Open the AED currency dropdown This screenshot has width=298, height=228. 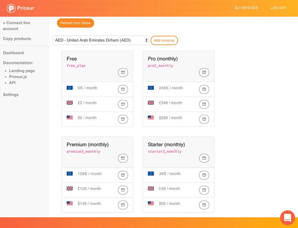(101, 40)
